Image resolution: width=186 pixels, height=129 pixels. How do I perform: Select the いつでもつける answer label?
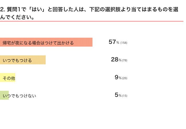[x=17, y=60]
